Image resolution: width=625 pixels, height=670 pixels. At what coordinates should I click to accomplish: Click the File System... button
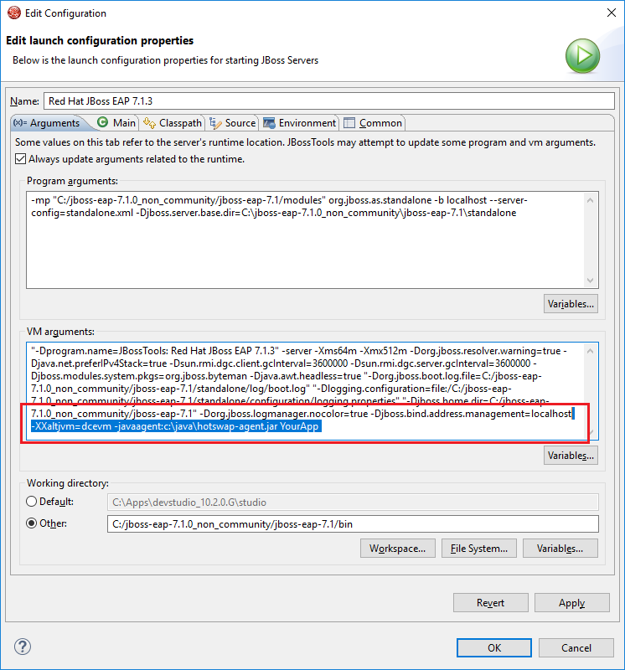point(478,549)
